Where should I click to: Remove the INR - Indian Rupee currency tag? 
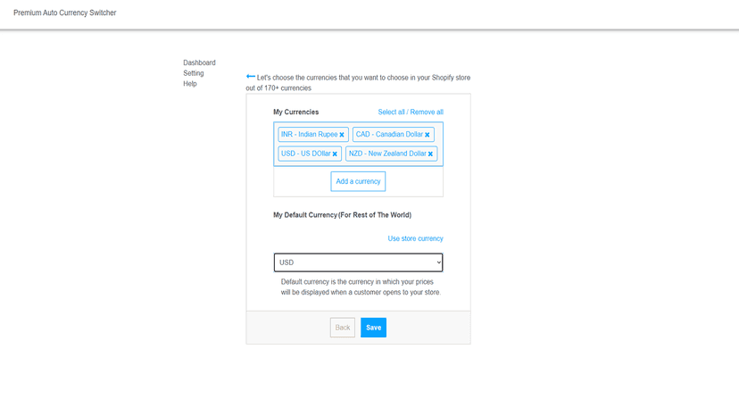(x=342, y=135)
